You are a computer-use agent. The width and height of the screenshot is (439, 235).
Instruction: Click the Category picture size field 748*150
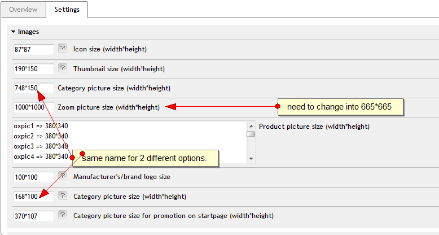pyautogui.click(x=33, y=88)
